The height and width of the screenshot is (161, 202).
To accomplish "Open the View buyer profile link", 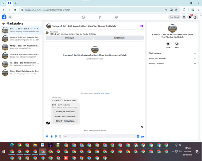I will click(x=103, y=93).
